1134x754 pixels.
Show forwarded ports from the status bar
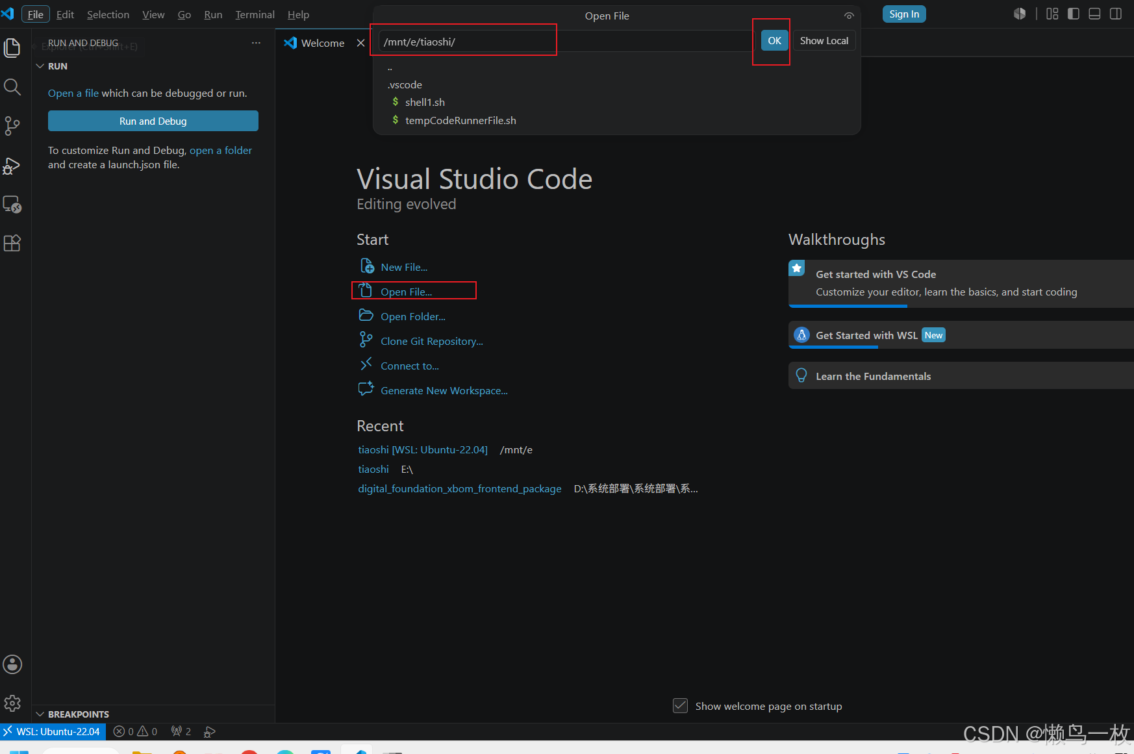pos(181,731)
